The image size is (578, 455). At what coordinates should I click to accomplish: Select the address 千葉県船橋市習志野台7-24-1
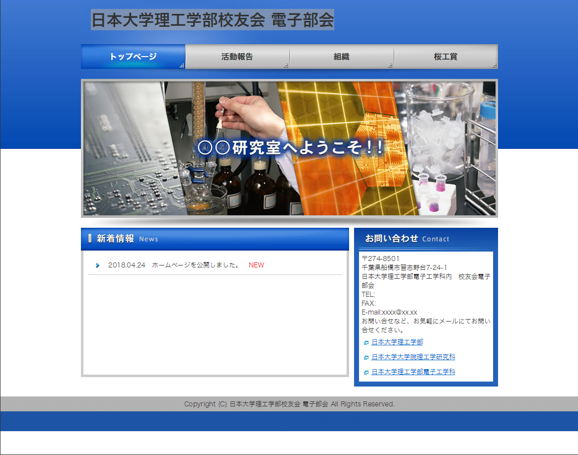pos(404,267)
